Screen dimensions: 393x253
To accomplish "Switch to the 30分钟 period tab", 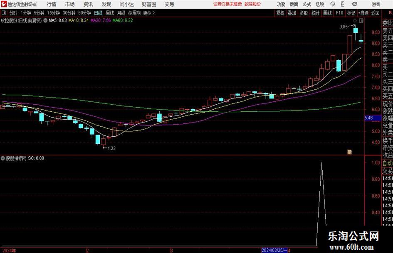I will tap(69, 13).
